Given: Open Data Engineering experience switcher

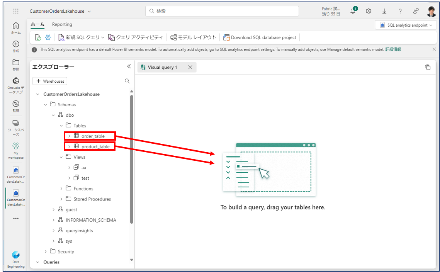Looking at the screenshot, I should pos(16,260).
